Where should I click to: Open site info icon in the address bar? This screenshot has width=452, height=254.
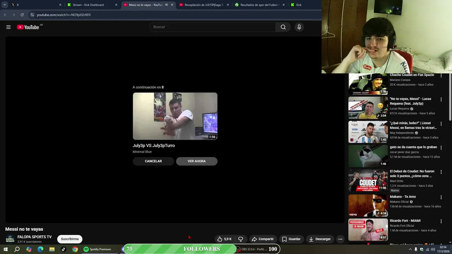click(32, 15)
